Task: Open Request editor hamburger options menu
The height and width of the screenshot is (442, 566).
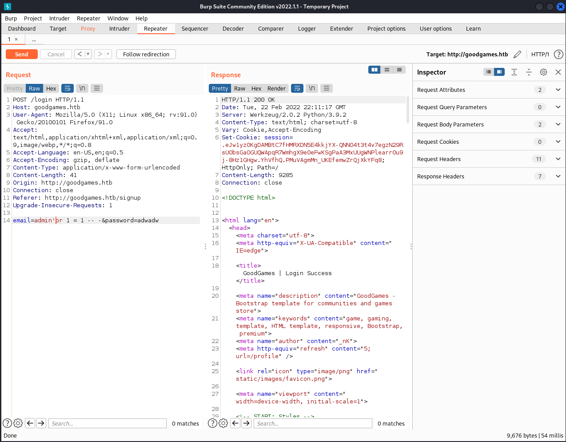Action: point(97,88)
